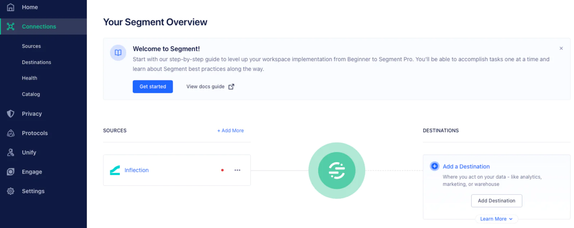Dismiss the Welcome to Segment banner
This screenshot has width=574, height=228.
[561, 48]
